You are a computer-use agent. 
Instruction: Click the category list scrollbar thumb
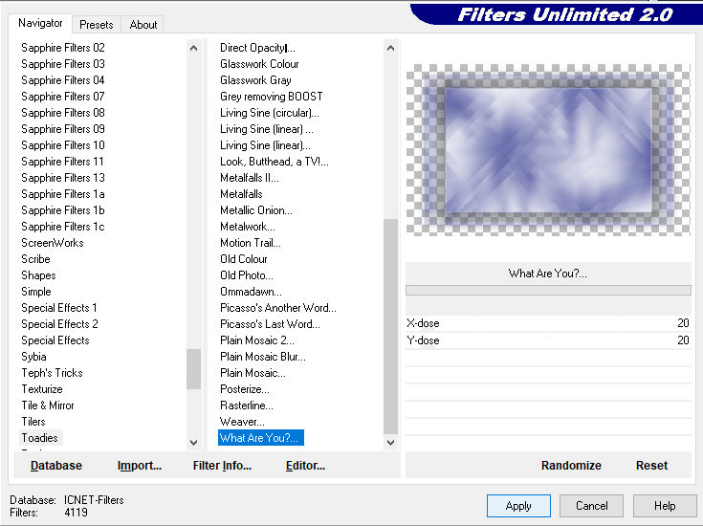coord(193,369)
